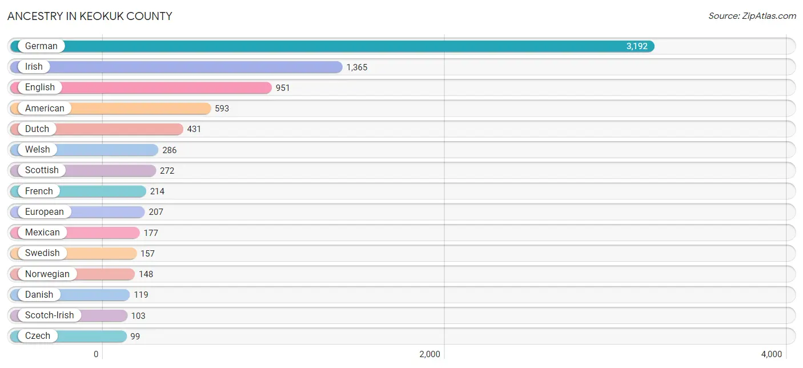Select the Irish ancestry bar
The width and height of the screenshot is (803, 368).
coord(176,67)
